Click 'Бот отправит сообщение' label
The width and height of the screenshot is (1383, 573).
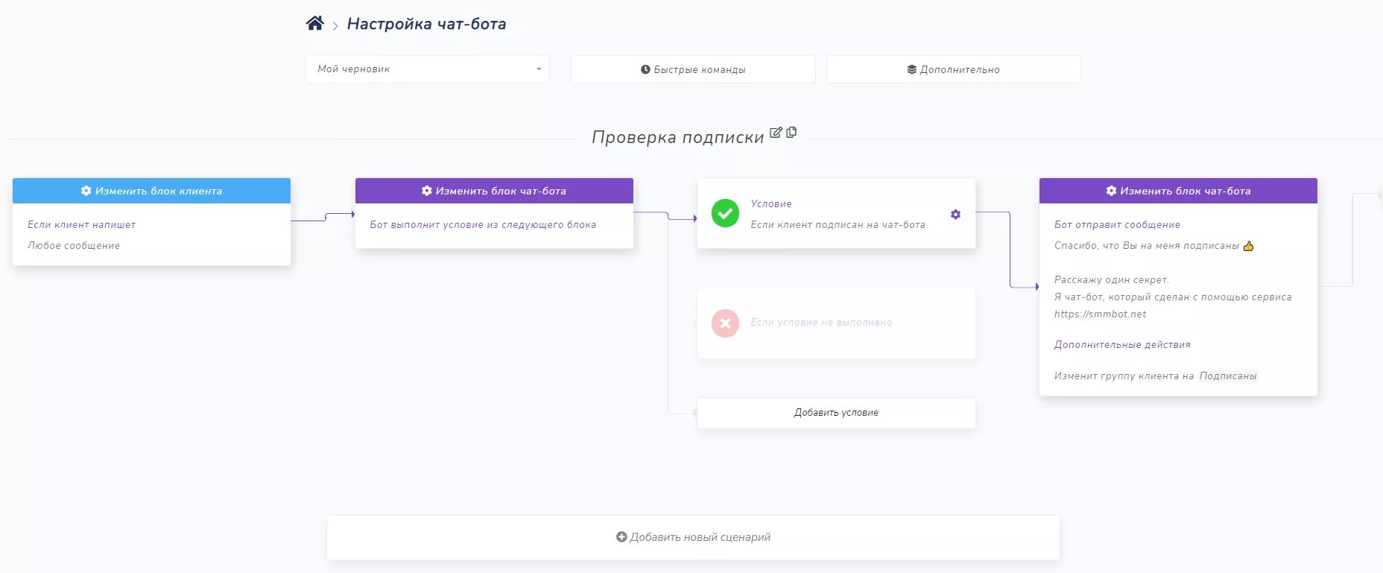coord(1117,224)
